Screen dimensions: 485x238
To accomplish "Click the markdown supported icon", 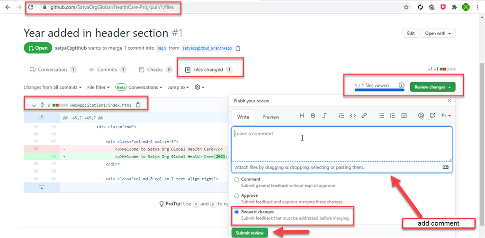I will (x=445, y=167).
